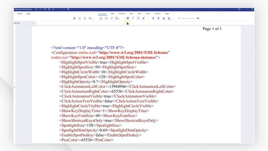Click the ShowKeyFontSize 48 line
This screenshot has width=268, height=151.
98,116
